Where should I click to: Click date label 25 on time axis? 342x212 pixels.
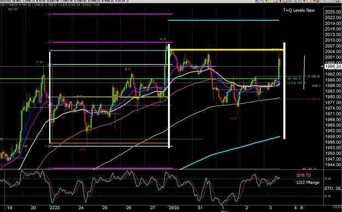[x=105, y=208]
